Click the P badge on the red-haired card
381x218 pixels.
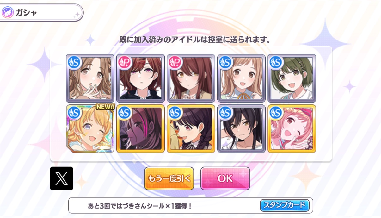click(125, 62)
